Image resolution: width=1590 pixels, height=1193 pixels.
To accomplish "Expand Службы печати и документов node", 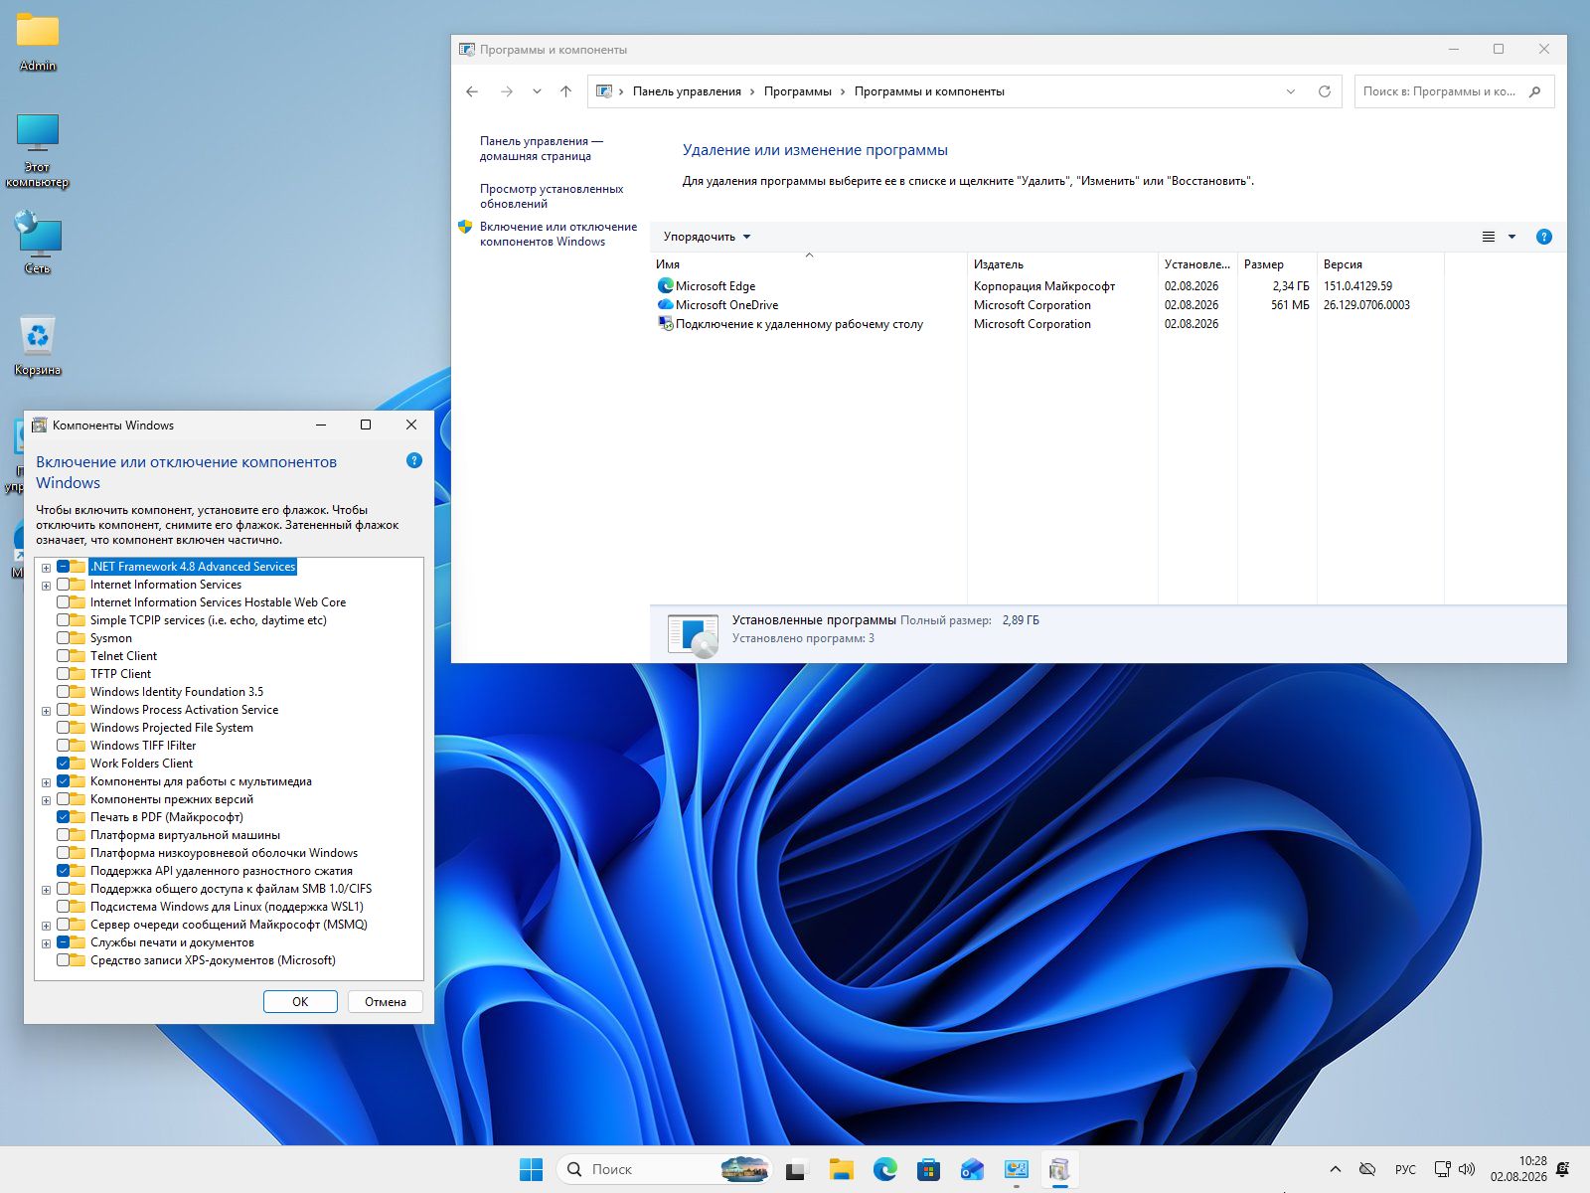I will (x=46, y=943).
